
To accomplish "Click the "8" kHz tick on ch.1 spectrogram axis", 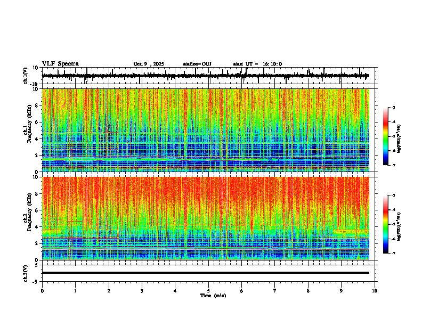I will (x=37, y=105).
